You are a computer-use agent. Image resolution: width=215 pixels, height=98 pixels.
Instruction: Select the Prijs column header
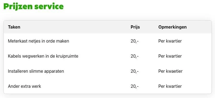(135, 27)
